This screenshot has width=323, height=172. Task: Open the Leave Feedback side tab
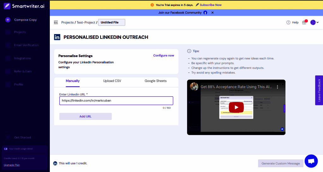(x=319, y=90)
